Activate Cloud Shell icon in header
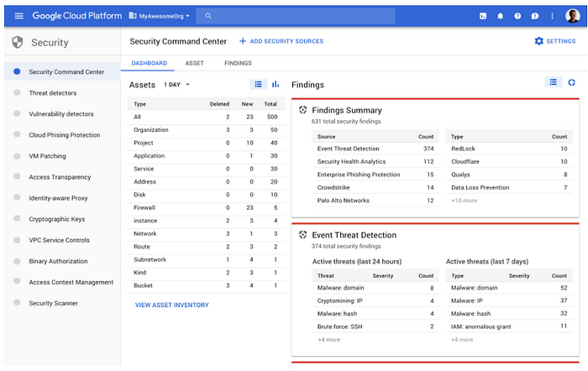 [483, 16]
